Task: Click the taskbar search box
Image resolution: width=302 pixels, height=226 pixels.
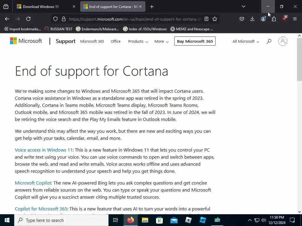Action: [x=61, y=220]
